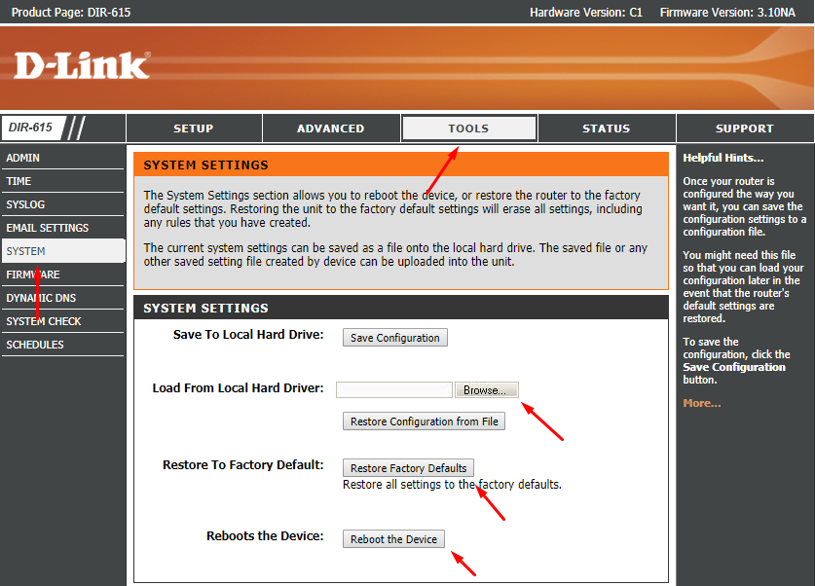Open the FIRMWARE page

(62, 275)
